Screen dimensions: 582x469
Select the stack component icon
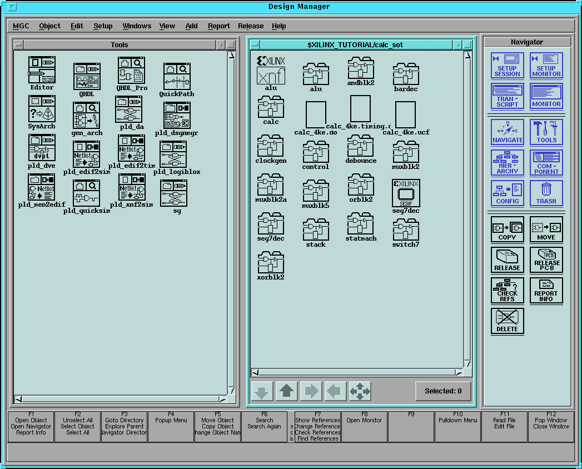(316, 229)
